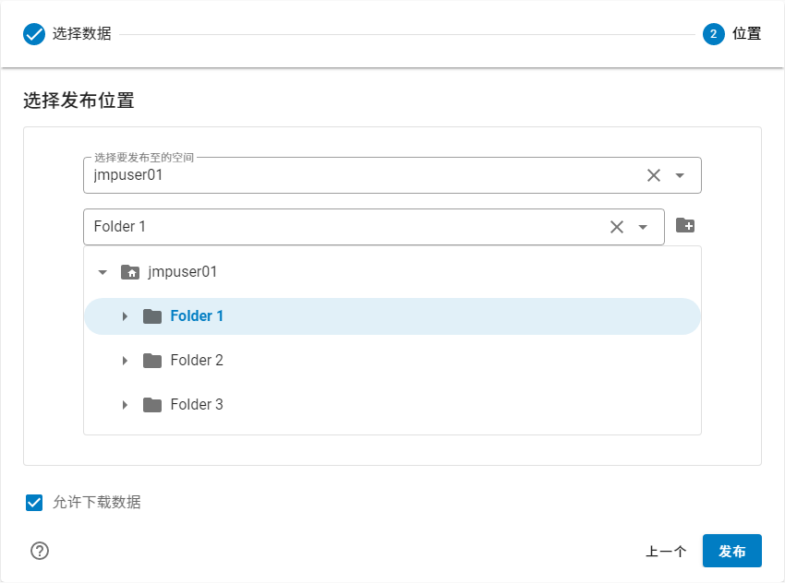Expand the Folder 2 tree node
The height and width of the screenshot is (583, 785).
125,360
